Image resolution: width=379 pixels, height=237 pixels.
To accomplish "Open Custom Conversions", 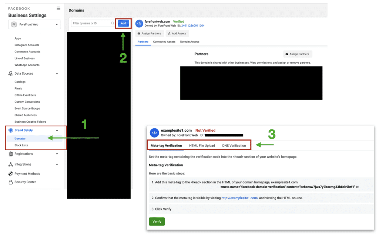I will (x=27, y=102).
